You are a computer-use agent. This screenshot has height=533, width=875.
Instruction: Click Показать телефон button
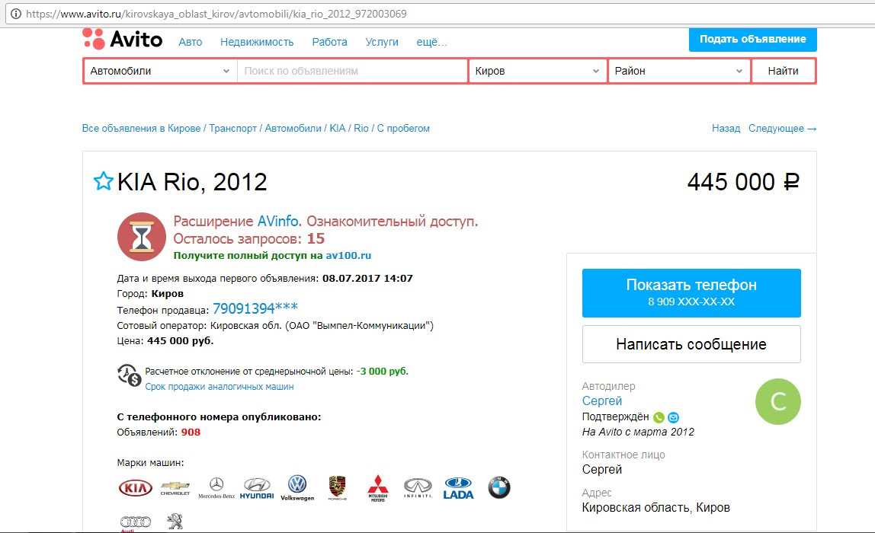click(x=691, y=292)
